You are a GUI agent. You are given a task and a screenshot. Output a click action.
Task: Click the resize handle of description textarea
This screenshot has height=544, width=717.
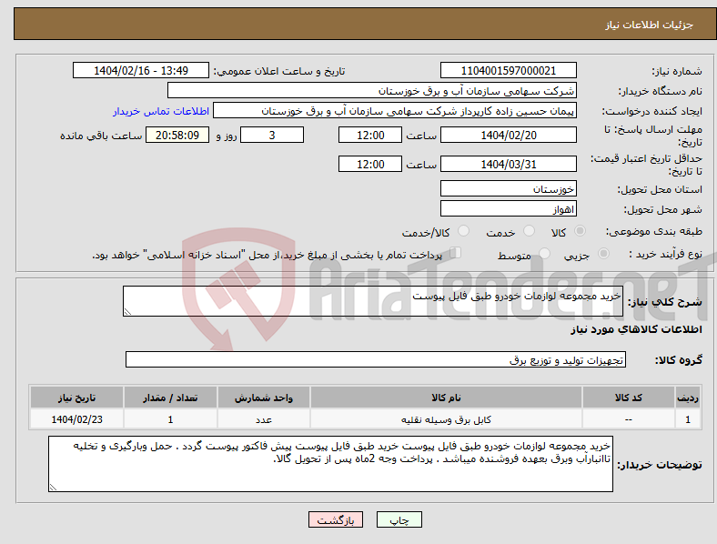[127, 312]
